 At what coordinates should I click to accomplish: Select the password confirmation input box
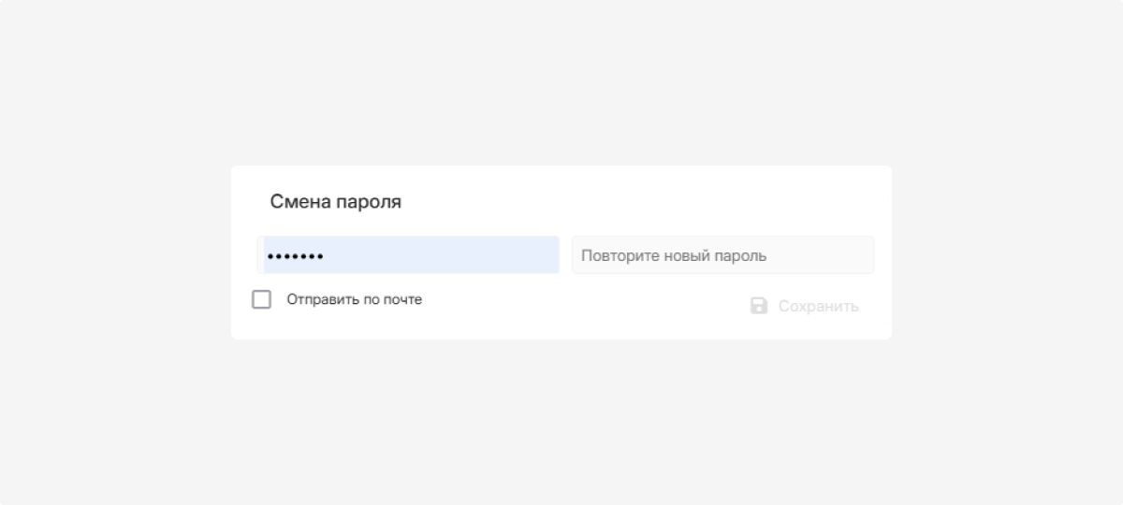coord(722,255)
